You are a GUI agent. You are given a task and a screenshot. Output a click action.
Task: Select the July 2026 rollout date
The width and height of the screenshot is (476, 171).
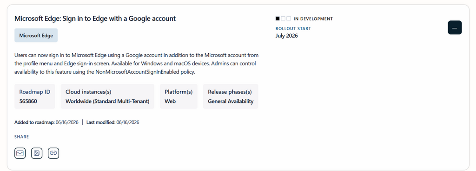tap(286, 36)
